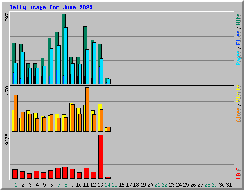Click day 1 on the date axis

[16, 185]
